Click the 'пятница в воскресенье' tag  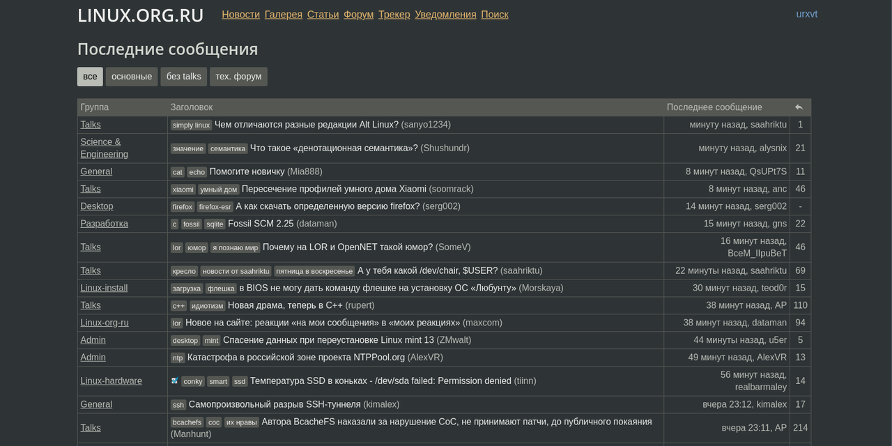tap(314, 271)
